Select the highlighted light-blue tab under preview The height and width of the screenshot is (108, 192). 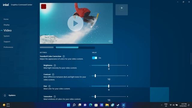(67, 47)
